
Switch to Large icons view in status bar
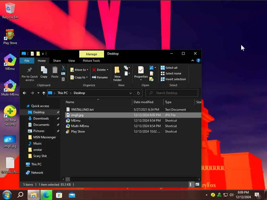click(197, 185)
